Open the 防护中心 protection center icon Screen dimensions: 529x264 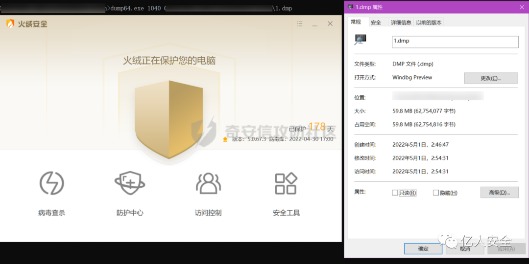pyautogui.click(x=130, y=183)
